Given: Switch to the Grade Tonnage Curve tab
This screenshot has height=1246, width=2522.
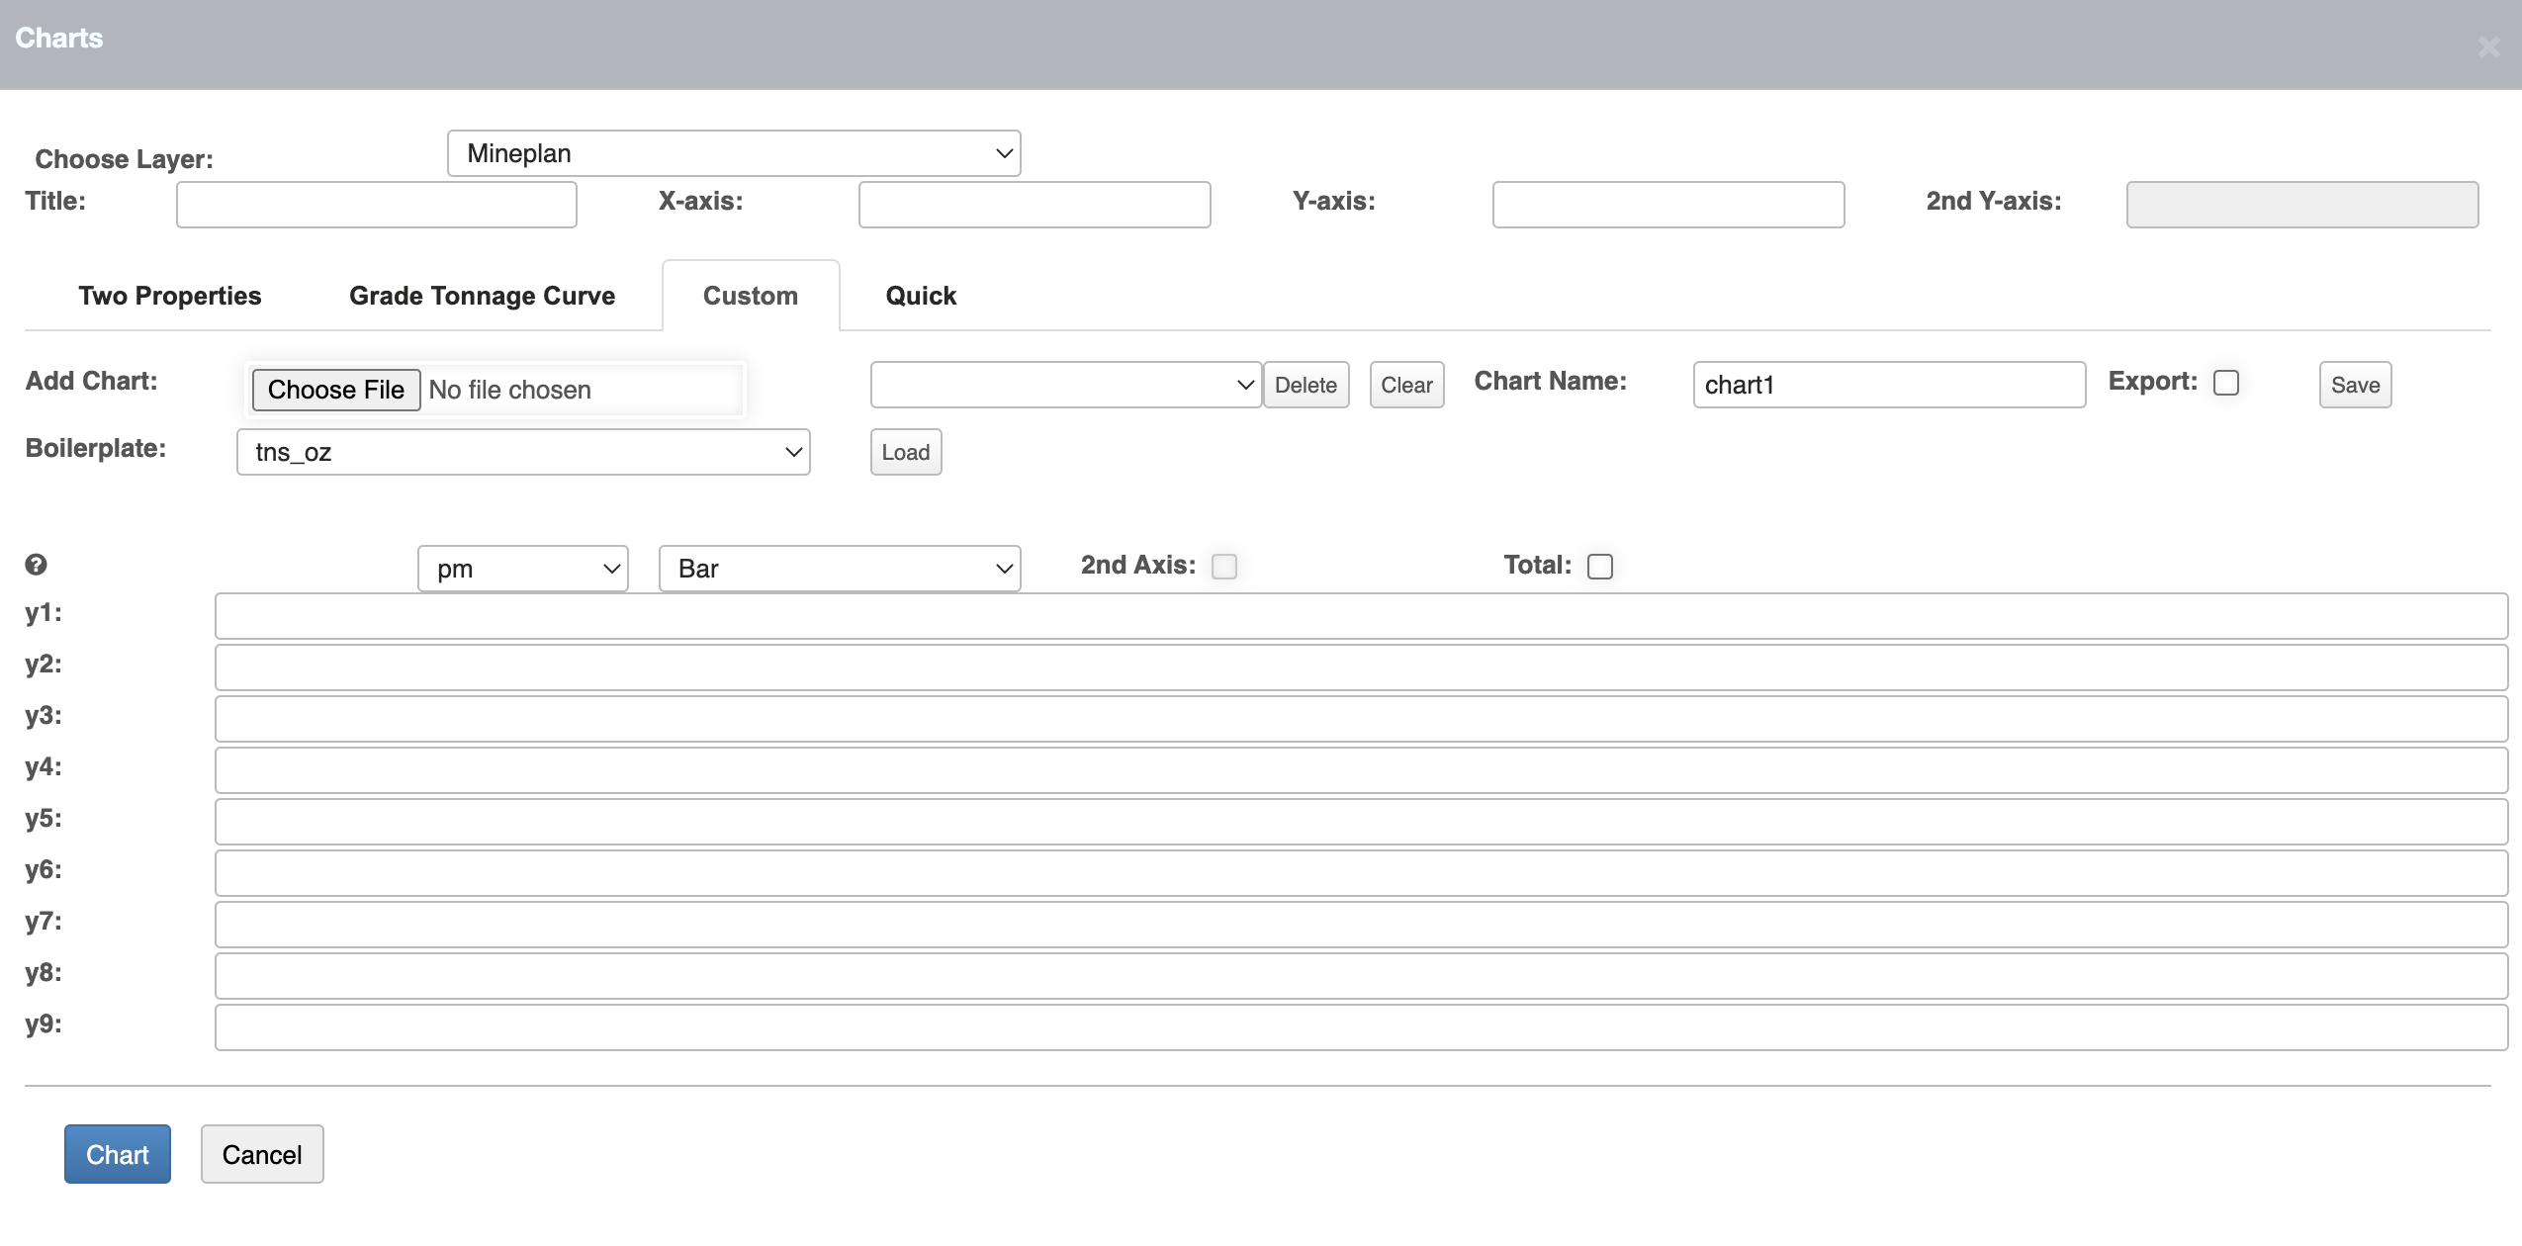Looking at the screenshot, I should coord(481,295).
